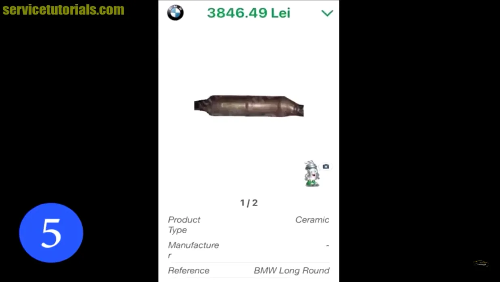Screen dimensions: 500x282
Task: Expand the green chevron beside price
Action: click(x=327, y=13)
